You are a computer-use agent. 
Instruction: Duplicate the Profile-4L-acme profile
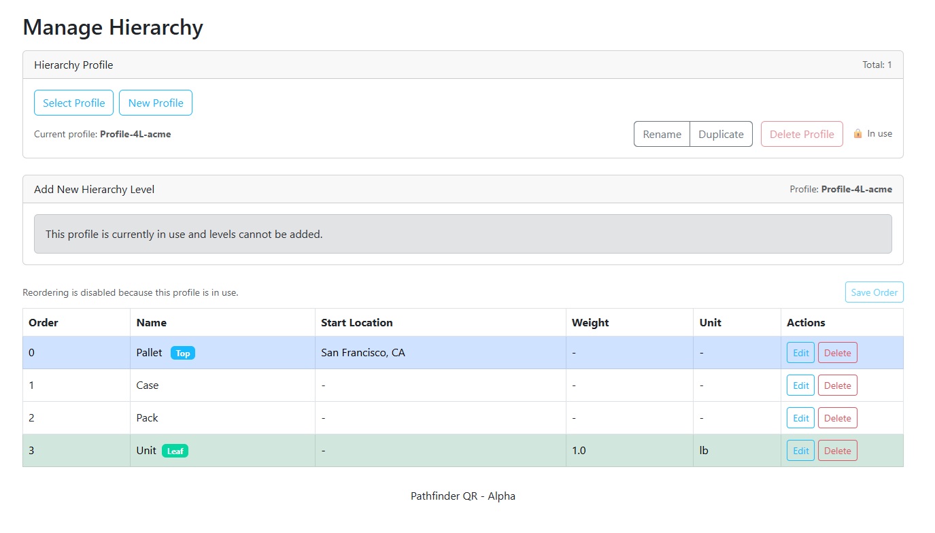pyautogui.click(x=721, y=134)
